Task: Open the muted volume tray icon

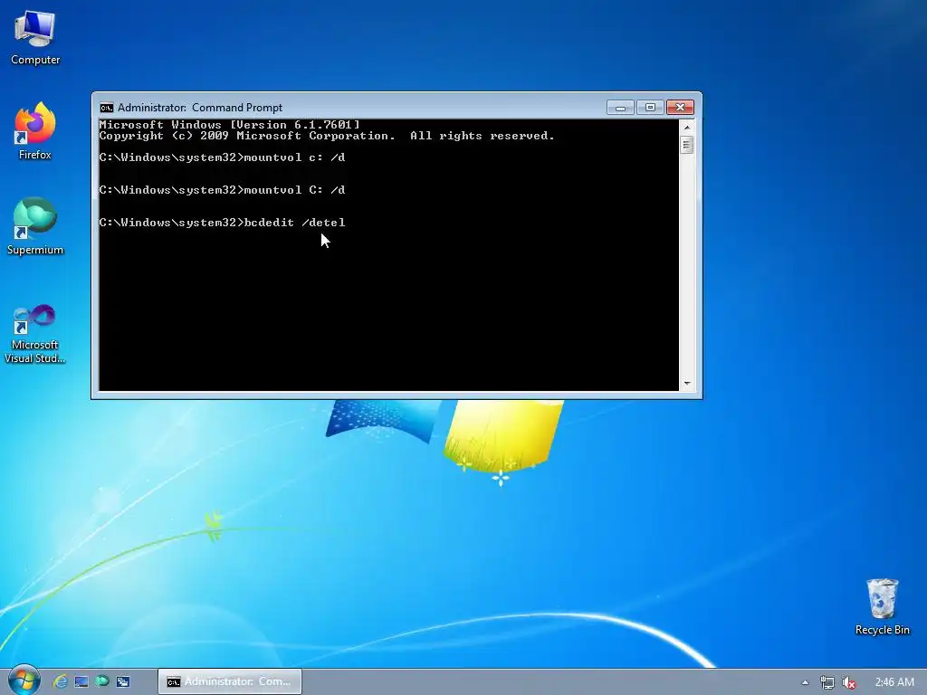Action: (x=849, y=682)
